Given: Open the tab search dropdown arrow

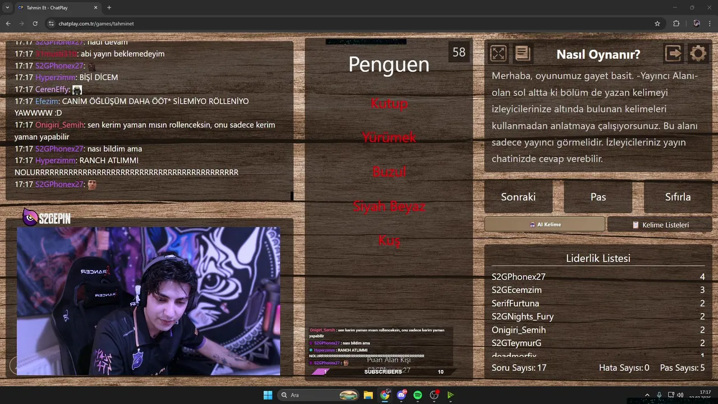Looking at the screenshot, I should pos(7,7).
